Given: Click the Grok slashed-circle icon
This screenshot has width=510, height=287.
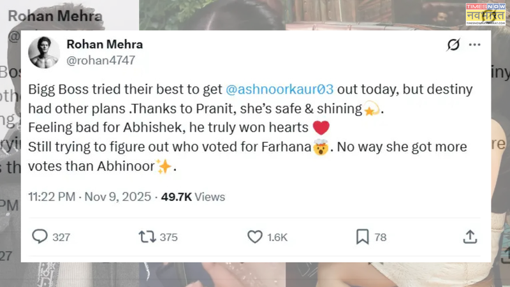Looking at the screenshot, I should tap(455, 45).
